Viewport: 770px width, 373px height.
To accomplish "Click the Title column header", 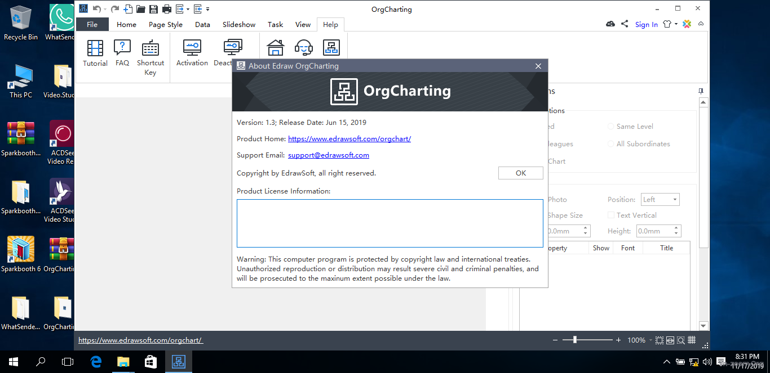I will 667,248.
